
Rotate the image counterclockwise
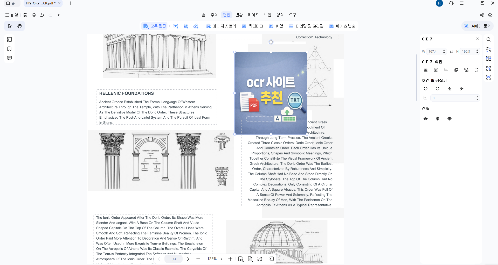(x=426, y=89)
